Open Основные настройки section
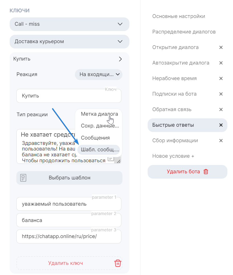 [179, 16]
